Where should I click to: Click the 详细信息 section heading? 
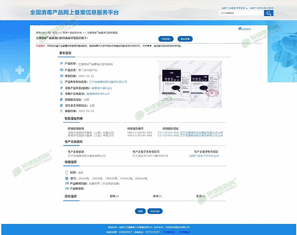tap(71, 162)
